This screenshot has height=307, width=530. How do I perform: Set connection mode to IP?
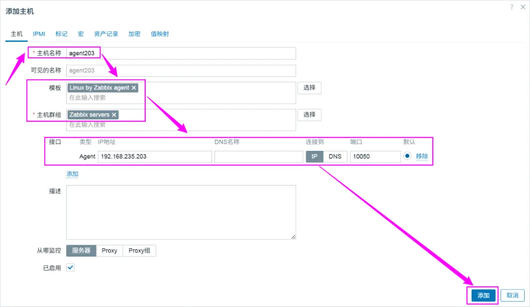pos(315,156)
